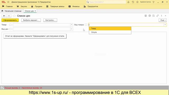Select Услуга in the dropdown list
Image resolution: width=169 pixels, height=95 pixels.
(x=110, y=32)
